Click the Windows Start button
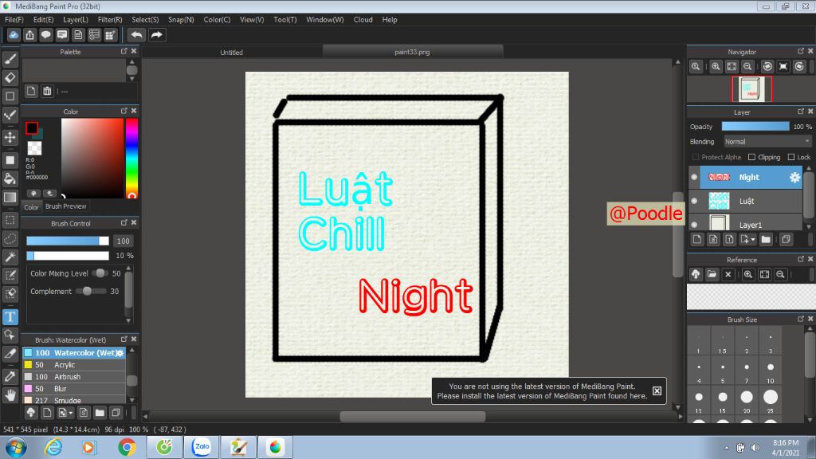Image resolution: width=816 pixels, height=459 pixels. pos(16,447)
